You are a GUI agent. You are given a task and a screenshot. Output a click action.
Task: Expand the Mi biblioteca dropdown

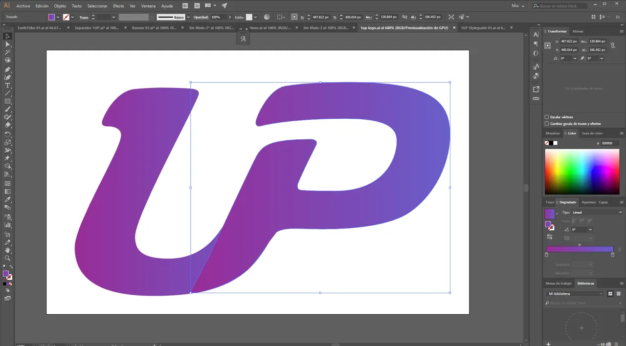click(x=602, y=293)
